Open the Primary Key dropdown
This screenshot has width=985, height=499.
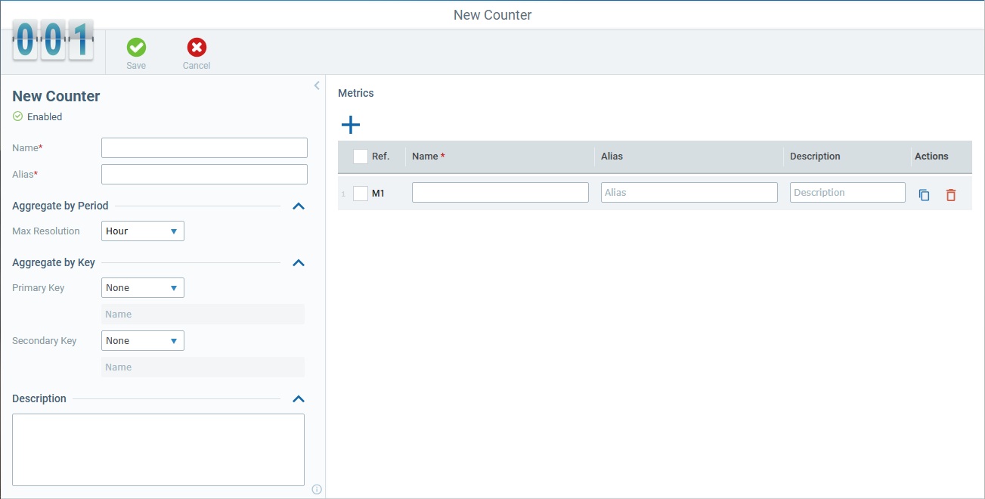142,287
